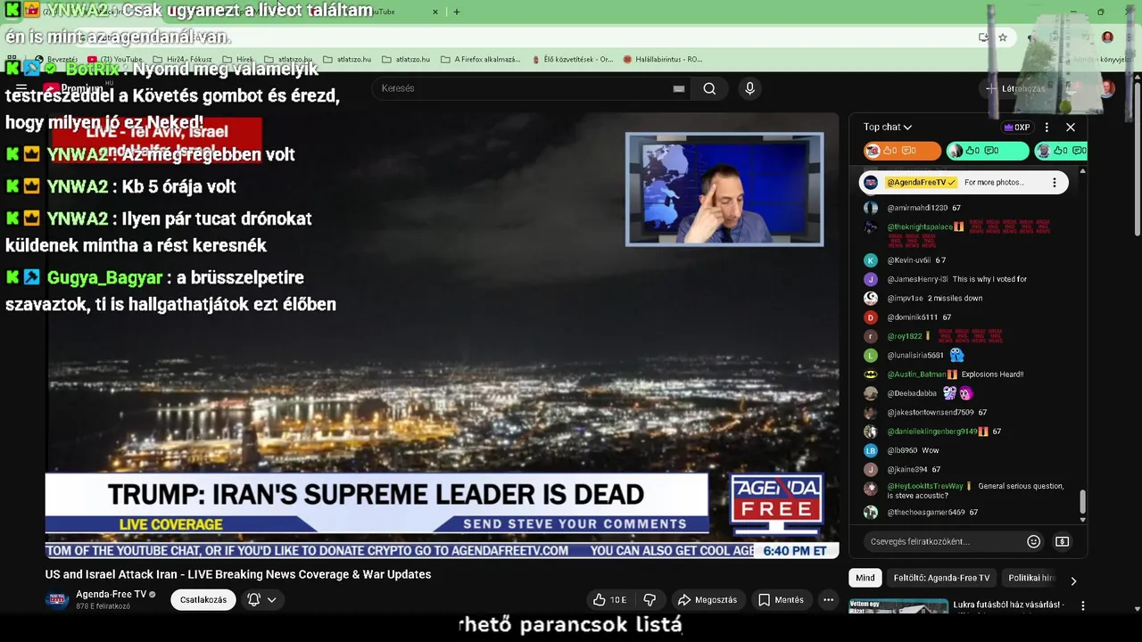Open Agenda-Free TV channel avatar
This screenshot has width=1142, height=642.
tap(57, 599)
